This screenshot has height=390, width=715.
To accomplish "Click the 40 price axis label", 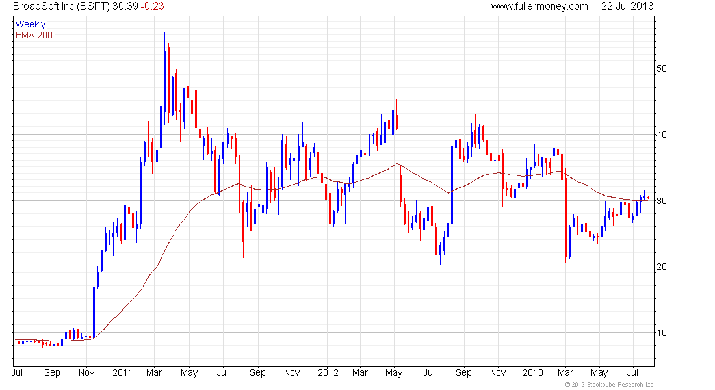I will pyautogui.click(x=661, y=135).
